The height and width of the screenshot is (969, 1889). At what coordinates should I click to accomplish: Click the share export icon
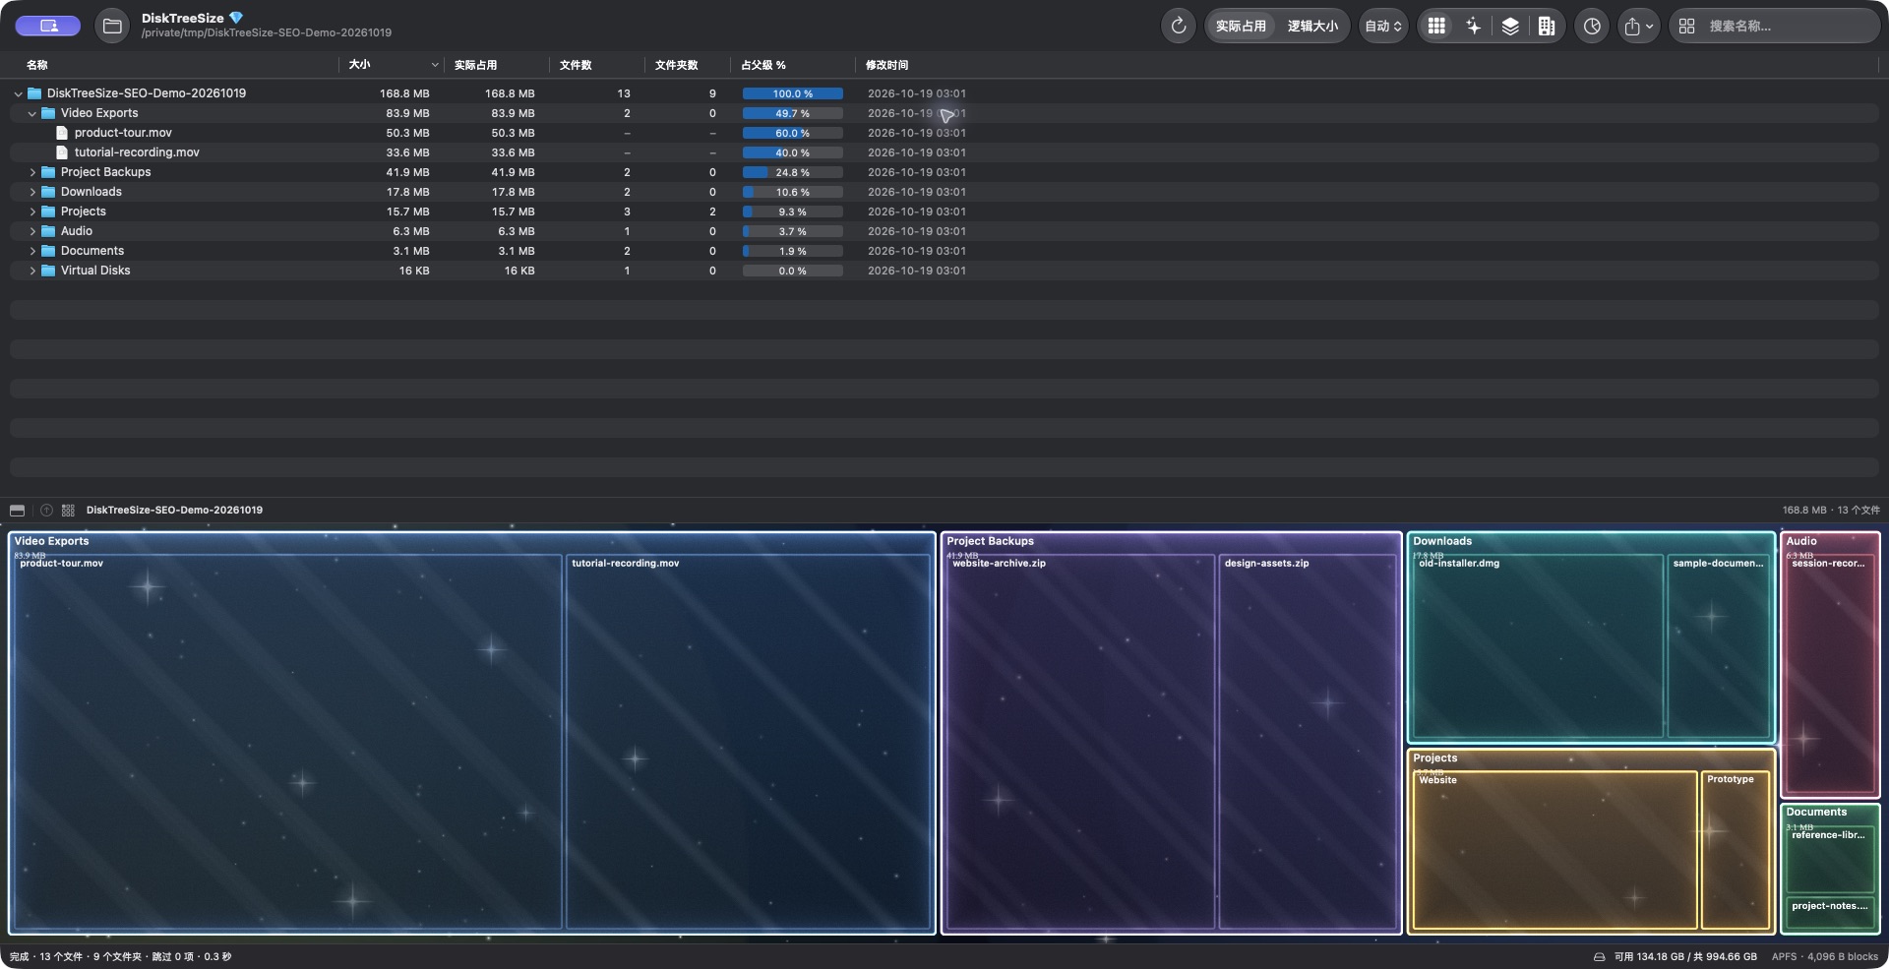click(1638, 26)
